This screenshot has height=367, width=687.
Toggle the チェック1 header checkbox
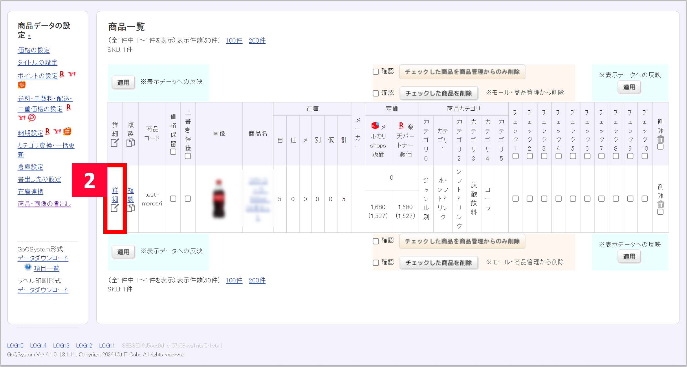pos(516,156)
